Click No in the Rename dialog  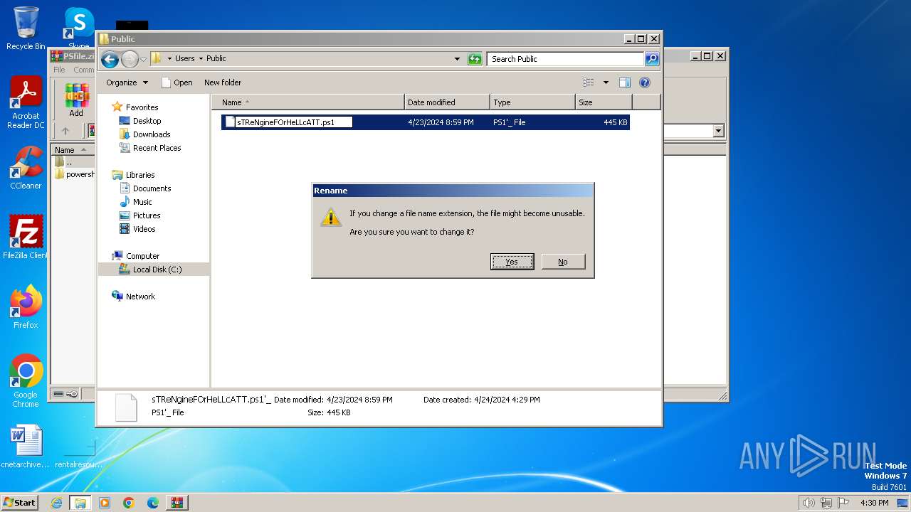pyautogui.click(x=563, y=262)
